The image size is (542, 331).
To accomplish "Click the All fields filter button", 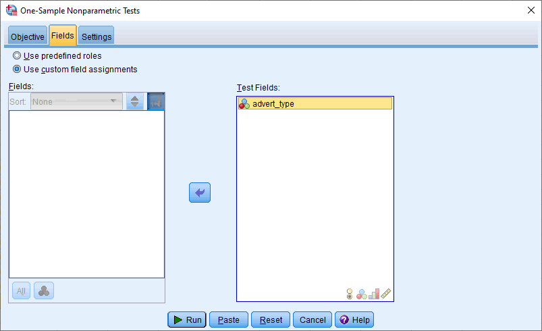I will (x=21, y=290).
